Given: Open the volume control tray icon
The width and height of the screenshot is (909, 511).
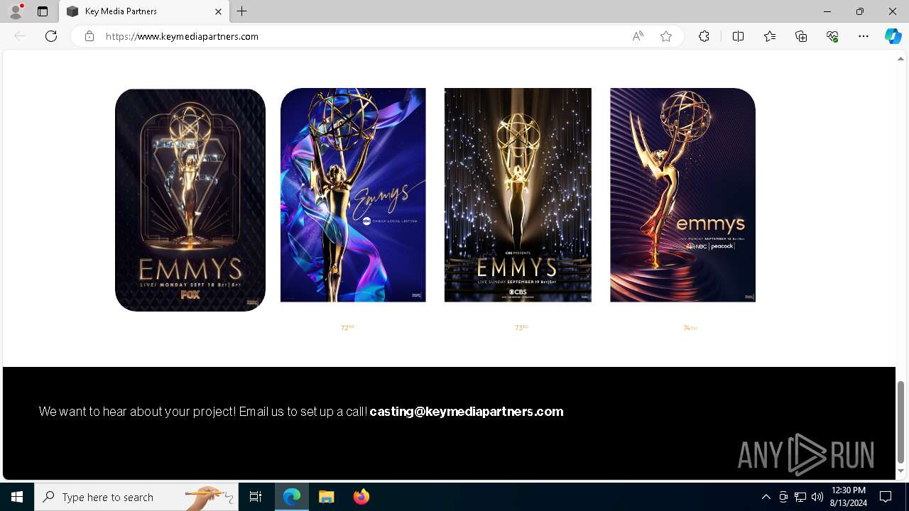Looking at the screenshot, I should pyautogui.click(x=817, y=497).
